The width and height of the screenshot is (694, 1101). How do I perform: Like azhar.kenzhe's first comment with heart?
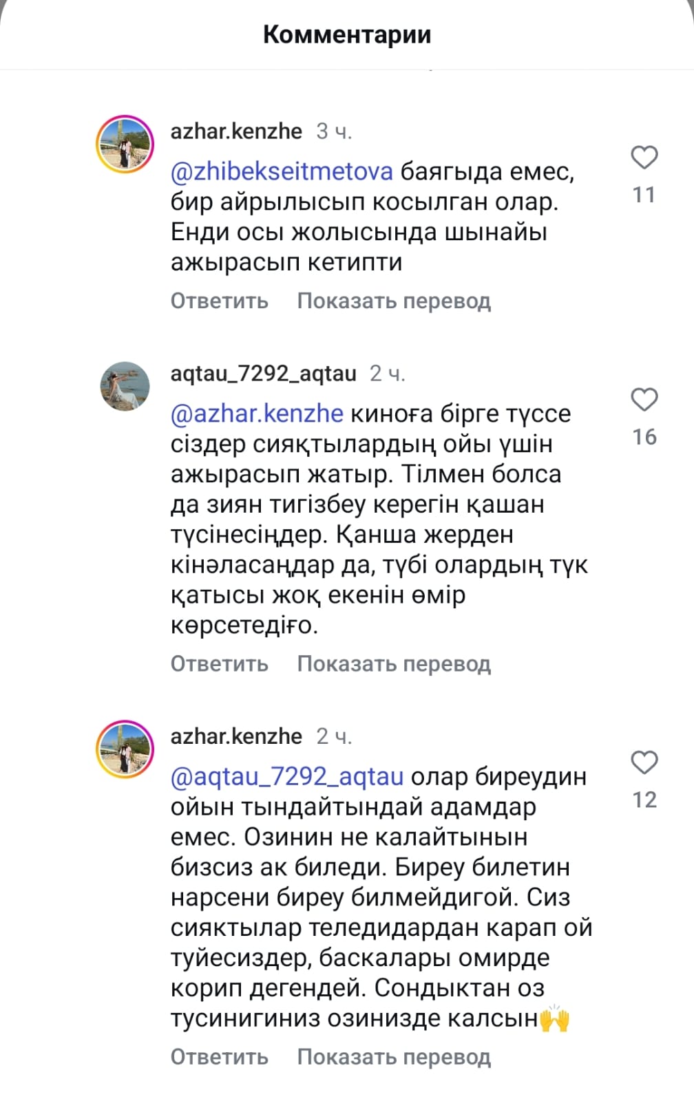(x=644, y=158)
